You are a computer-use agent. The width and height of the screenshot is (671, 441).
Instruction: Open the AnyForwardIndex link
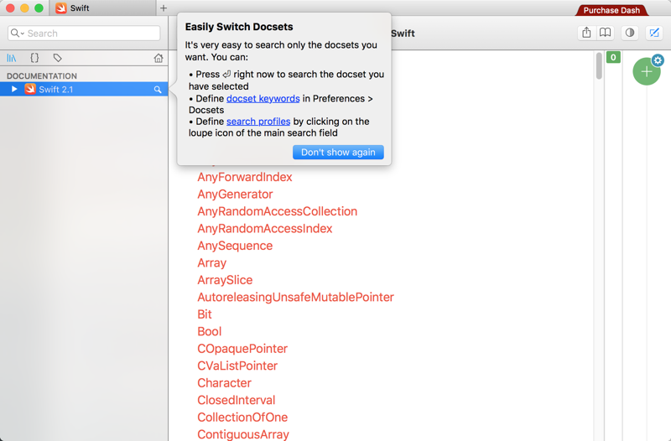coord(244,177)
